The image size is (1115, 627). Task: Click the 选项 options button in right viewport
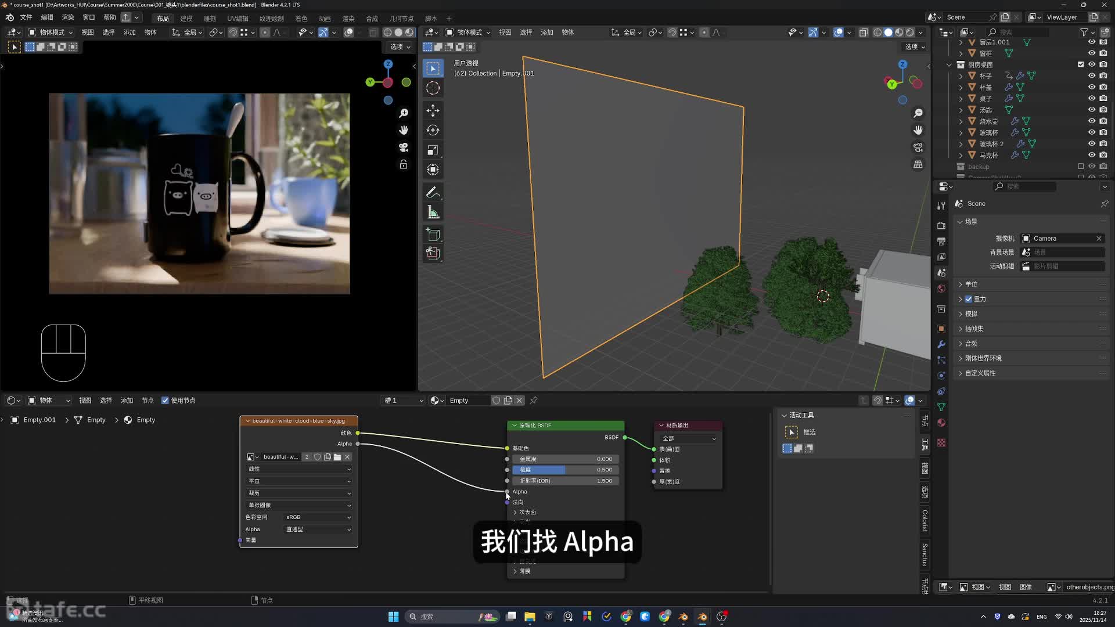point(915,46)
